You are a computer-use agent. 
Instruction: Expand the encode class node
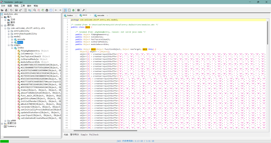coord(12,40)
